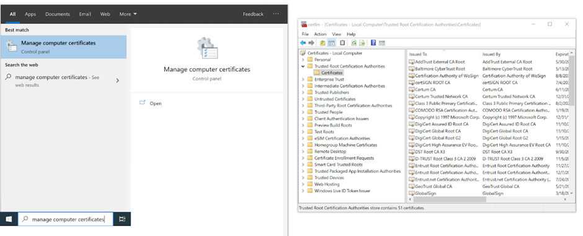Open the More dropdown in search filters
Image resolution: width=583 pixels, height=236 pixels.
[x=128, y=14]
